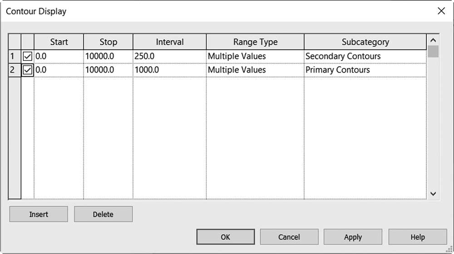Click the Interval column header
454x254 pixels.
(x=170, y=42)
